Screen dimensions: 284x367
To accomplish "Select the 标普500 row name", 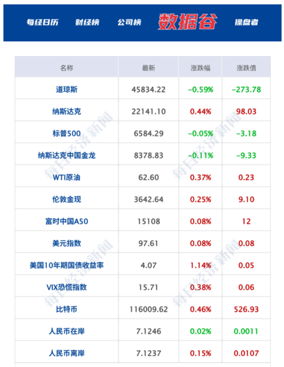I will tap(66, 134).
